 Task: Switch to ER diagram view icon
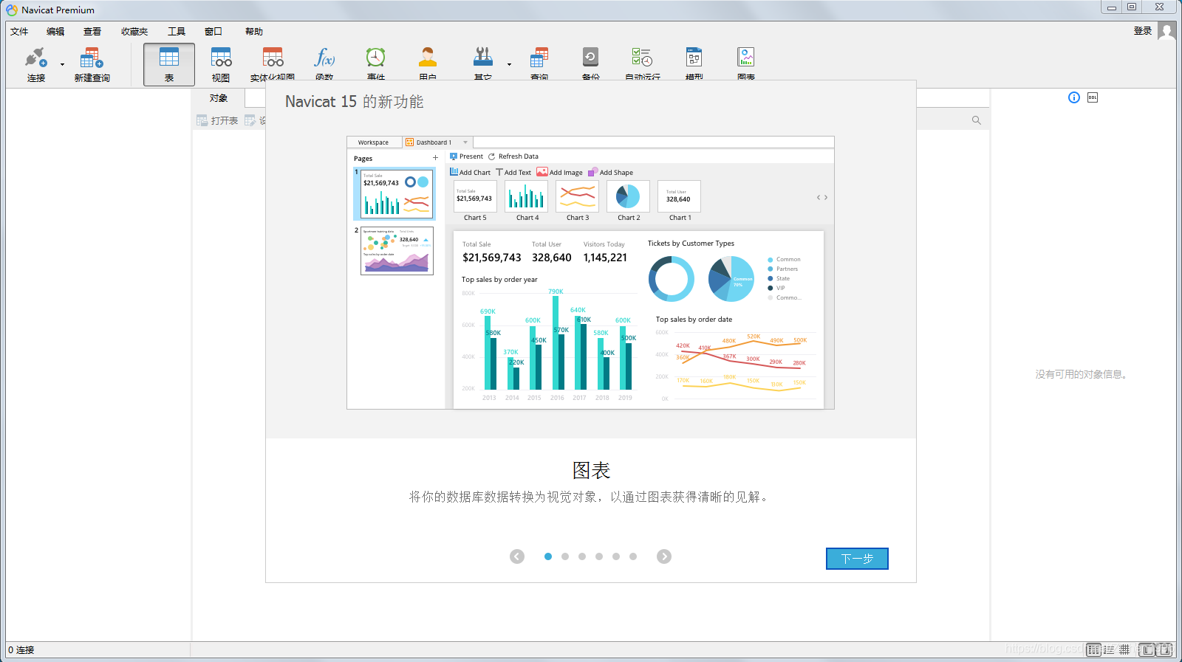pyautogui.click(x=1124, y=649)
